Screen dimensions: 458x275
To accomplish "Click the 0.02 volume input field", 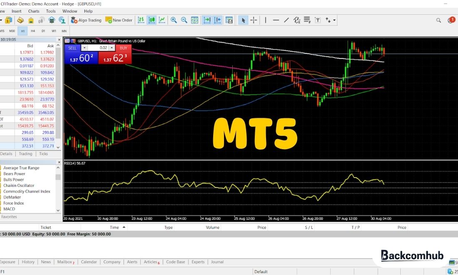I will [x=98, y=48].
